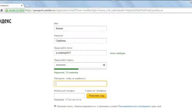
Task: Click the Фамилия label
Action: (58, 36)
